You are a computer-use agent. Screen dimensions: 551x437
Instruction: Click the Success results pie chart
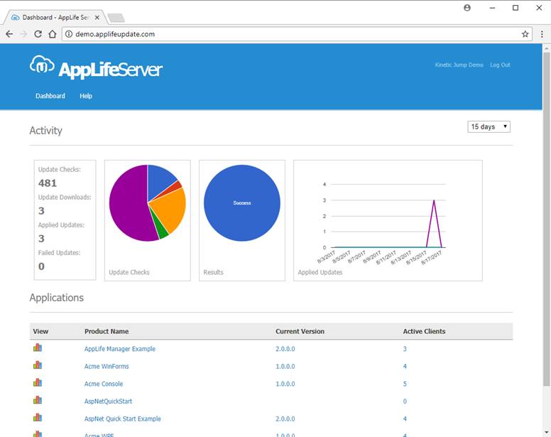[x=242, y=203]
